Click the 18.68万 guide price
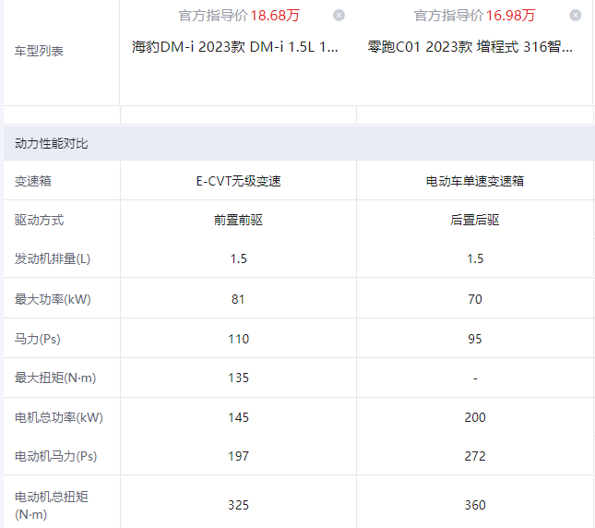 [275, 16]
